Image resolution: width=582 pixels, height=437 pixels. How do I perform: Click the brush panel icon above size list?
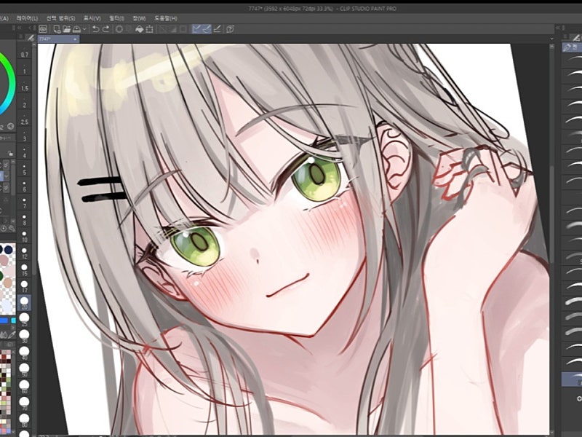click(30, 38)
